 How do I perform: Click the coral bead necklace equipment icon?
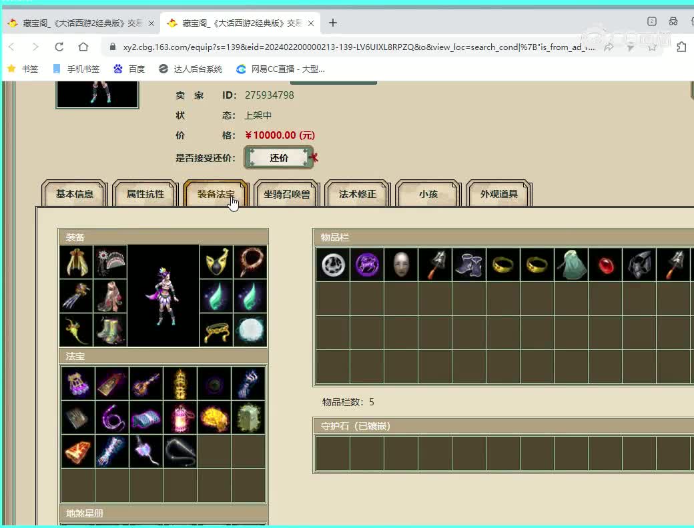click(250, 262)
